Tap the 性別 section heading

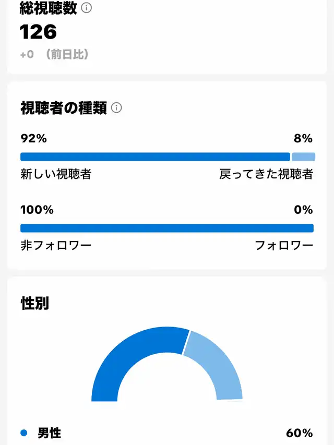tap(35, 303)
